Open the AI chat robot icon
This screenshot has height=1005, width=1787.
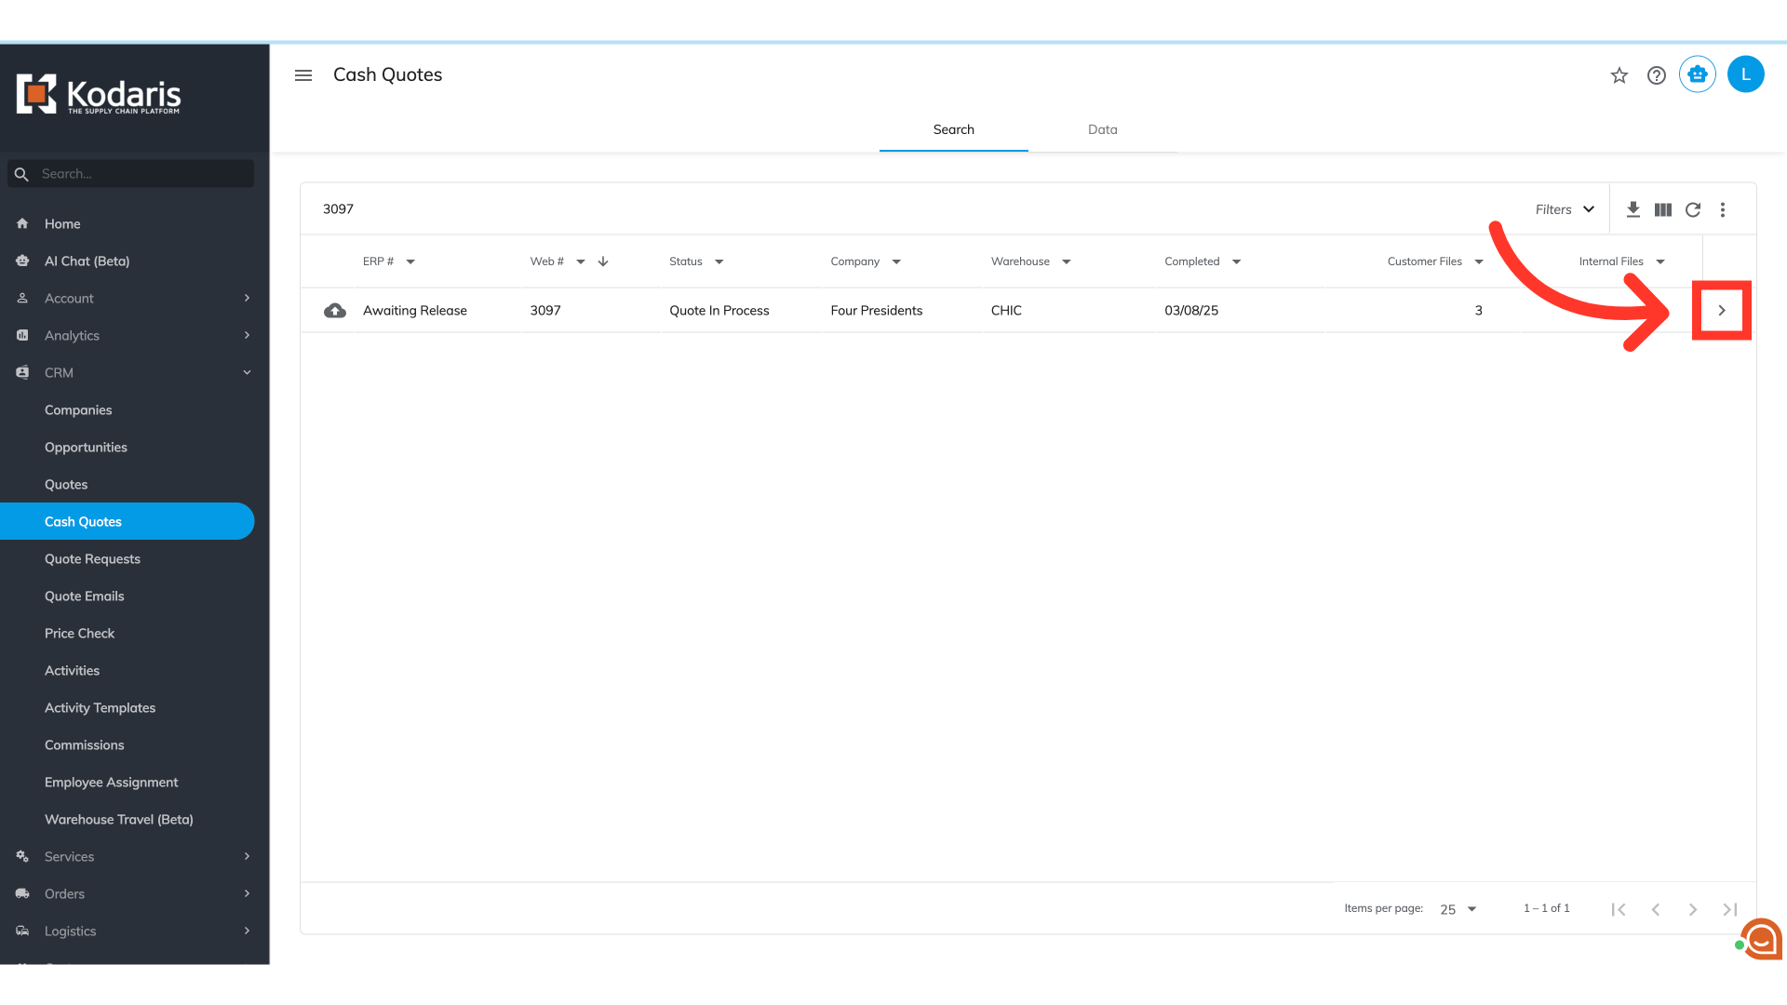tap(1698, 74)
